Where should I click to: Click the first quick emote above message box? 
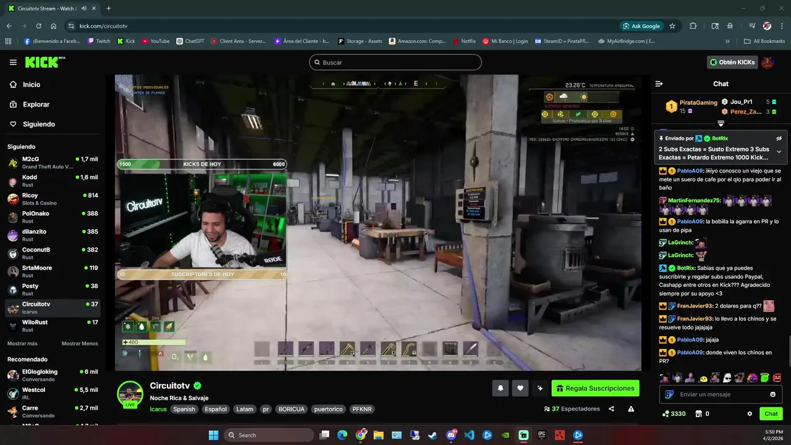664,378
